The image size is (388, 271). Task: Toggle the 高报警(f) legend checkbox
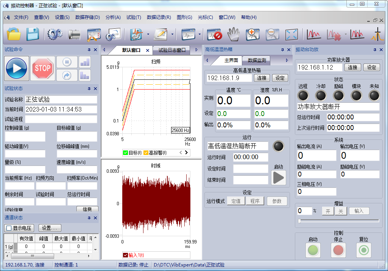click(146, 153)
